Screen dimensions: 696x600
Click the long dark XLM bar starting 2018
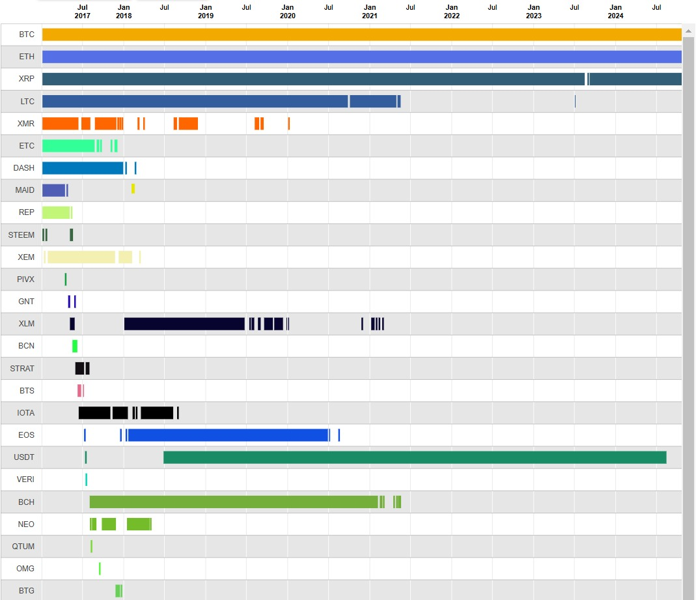pos(184,324)
